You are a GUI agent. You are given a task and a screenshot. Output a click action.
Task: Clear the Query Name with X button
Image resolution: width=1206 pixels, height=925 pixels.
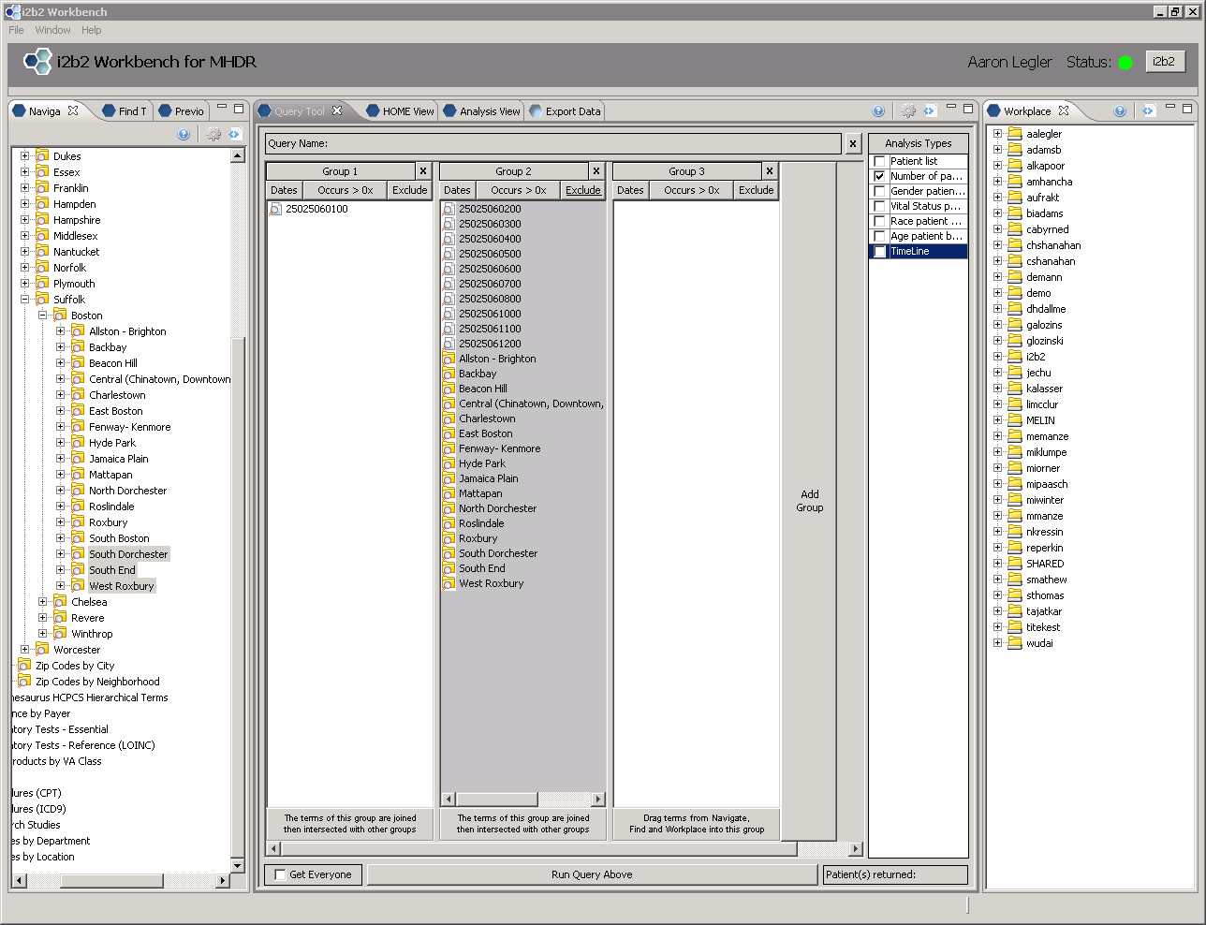point(853,144)
